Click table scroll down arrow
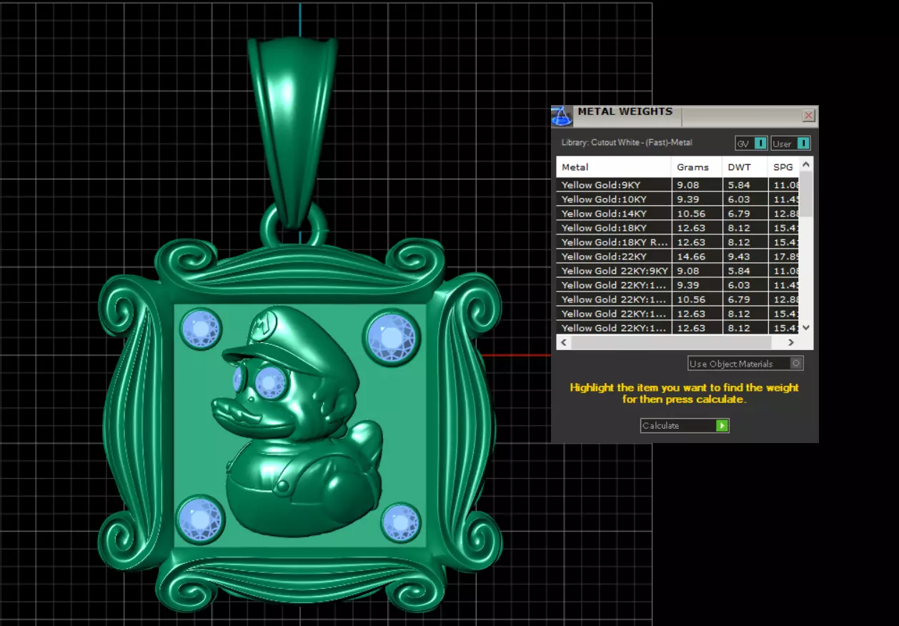The height and width of the screenshot is (626, 899). 806,327
